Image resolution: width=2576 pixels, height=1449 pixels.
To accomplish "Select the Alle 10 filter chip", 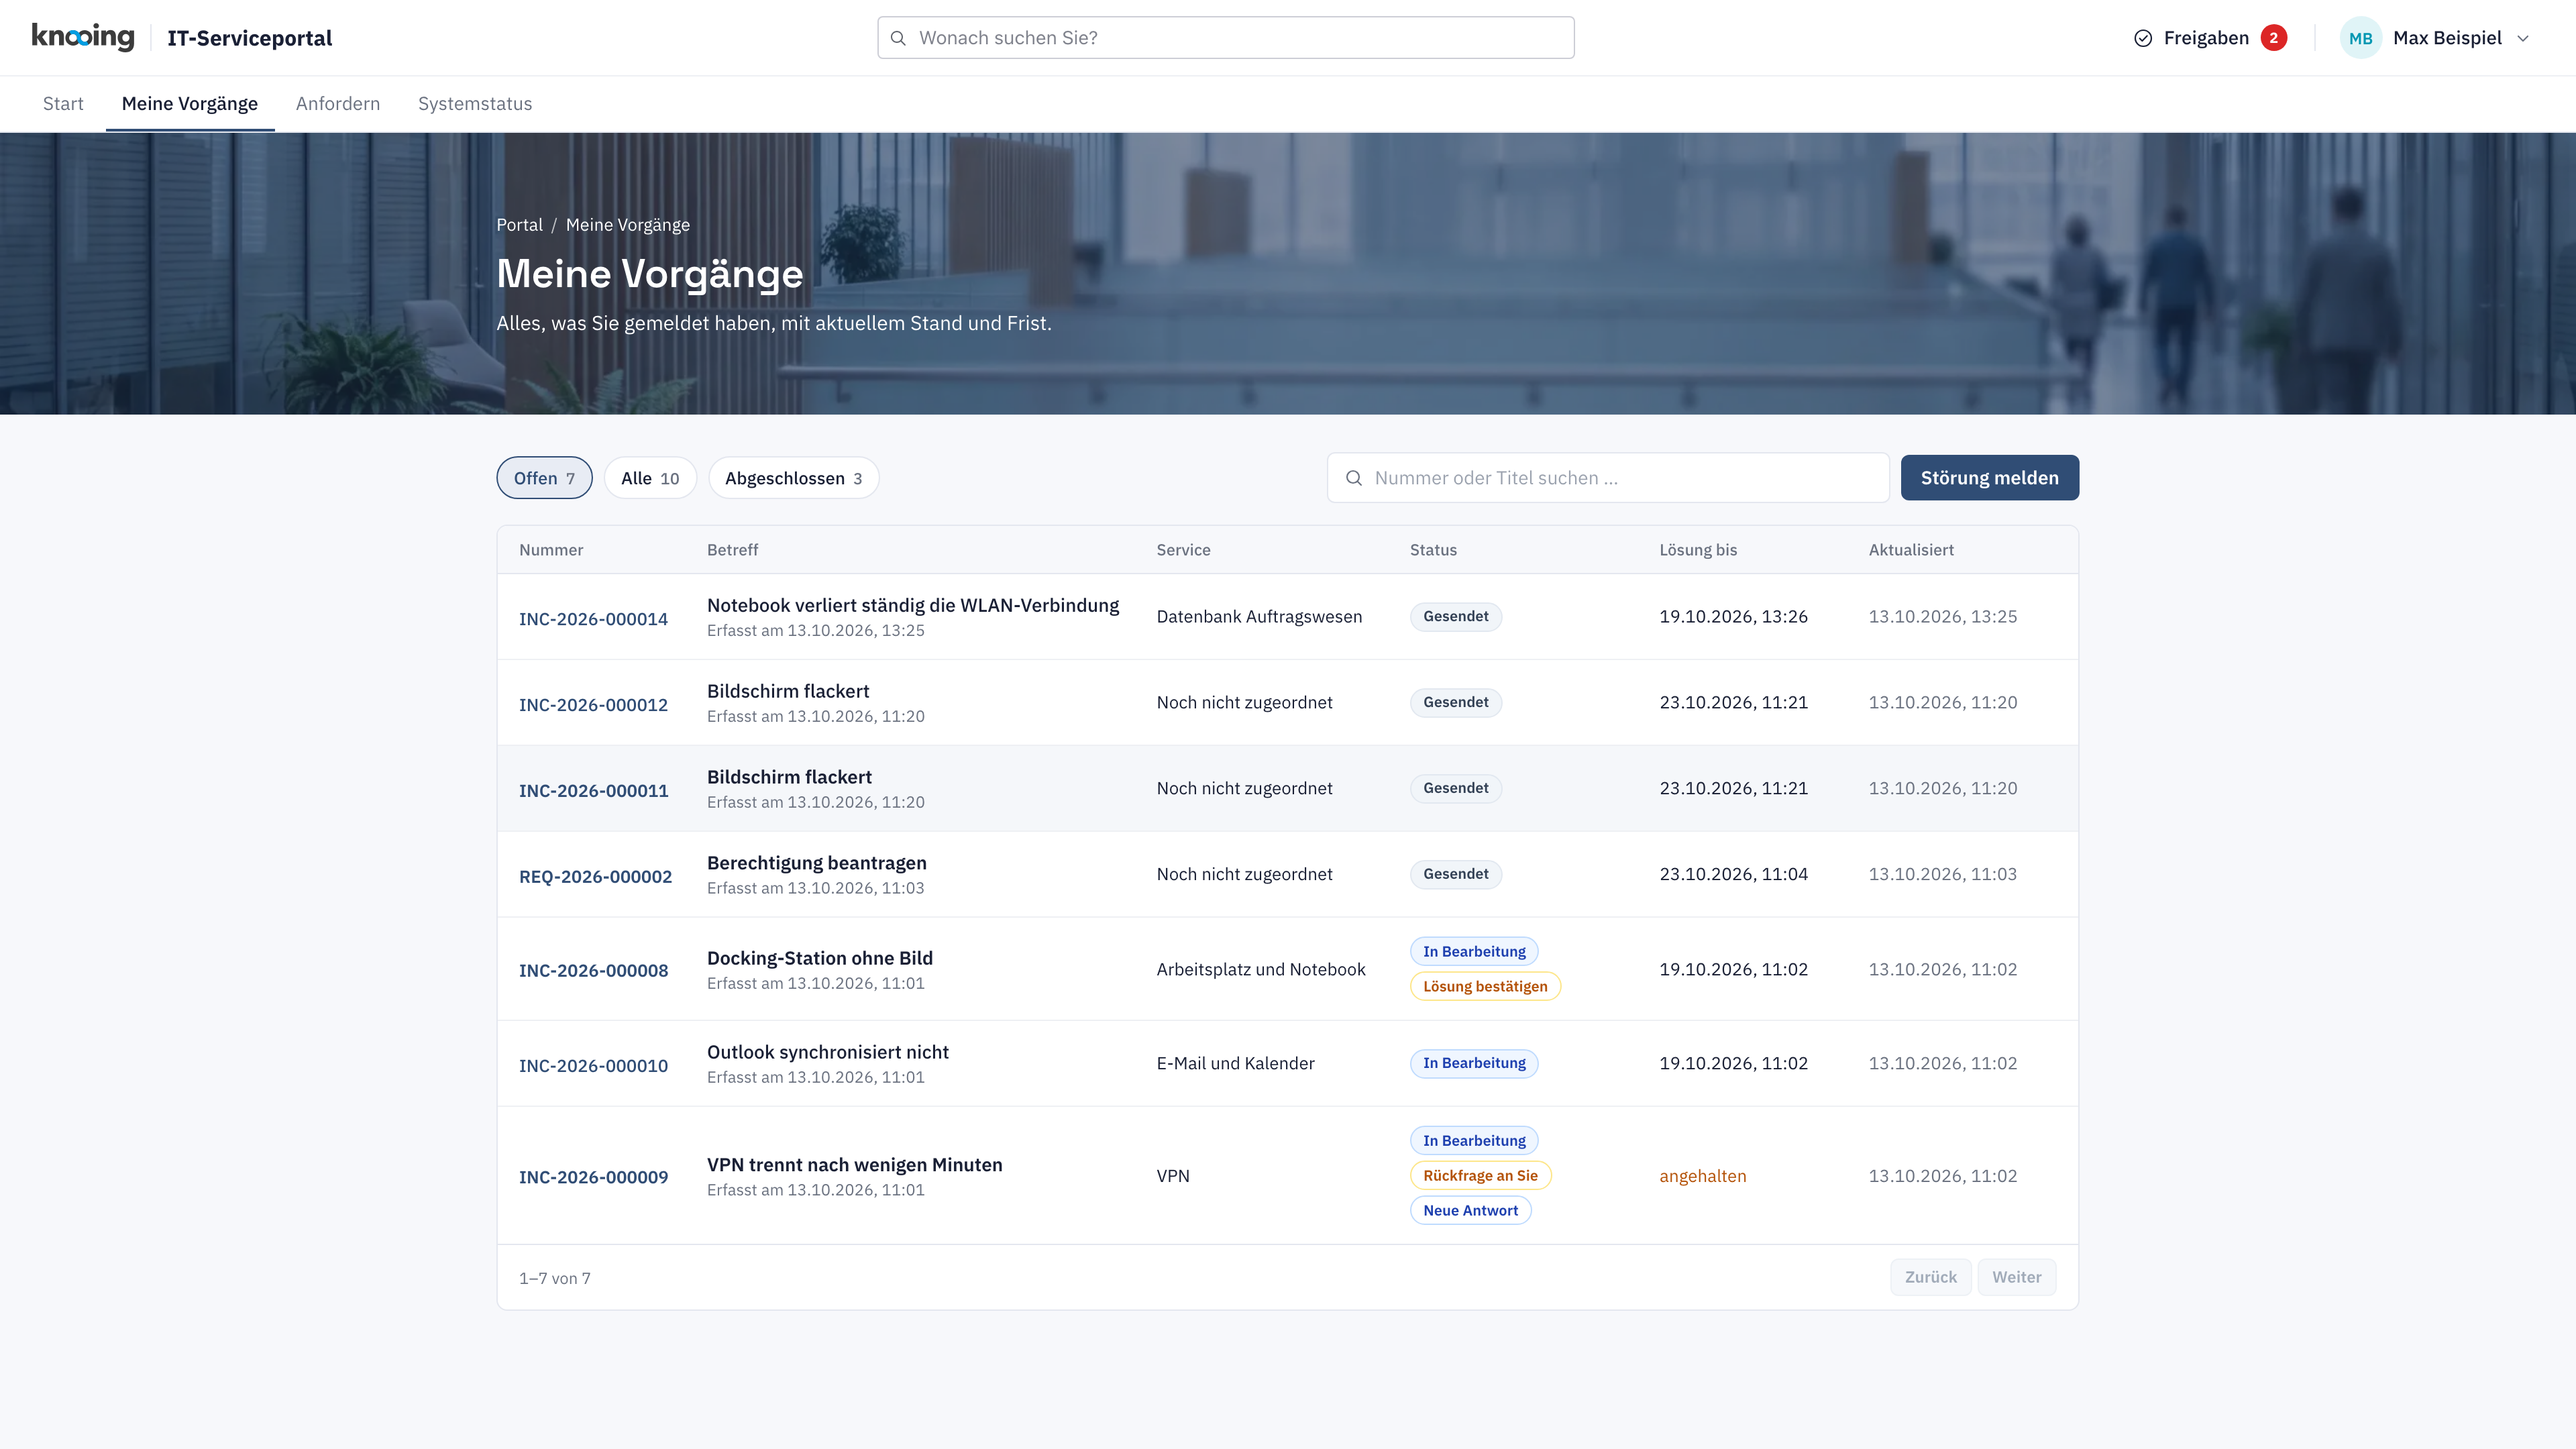I will pos(650,478).
